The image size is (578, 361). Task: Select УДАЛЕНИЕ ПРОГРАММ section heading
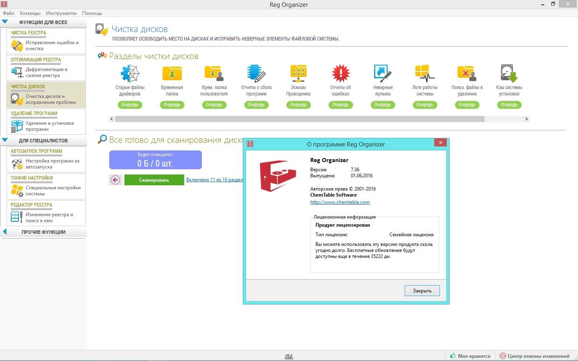point(34,114)
